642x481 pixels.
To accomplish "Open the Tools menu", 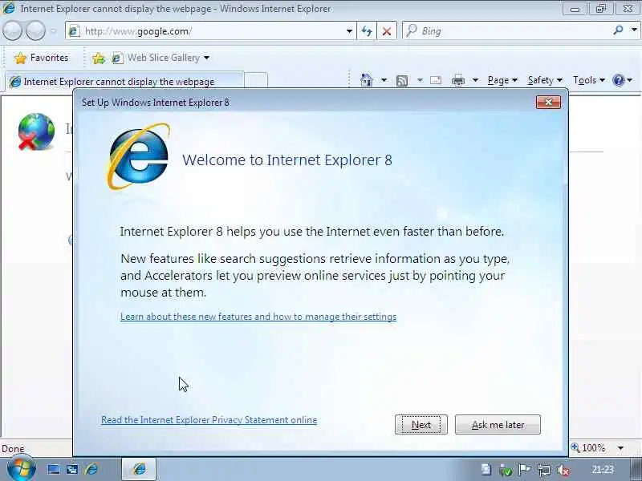I will pyautogui.click(x=589, y=80).
